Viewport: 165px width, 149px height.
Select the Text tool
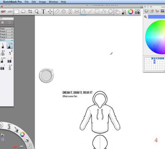(x=43, y=11)
